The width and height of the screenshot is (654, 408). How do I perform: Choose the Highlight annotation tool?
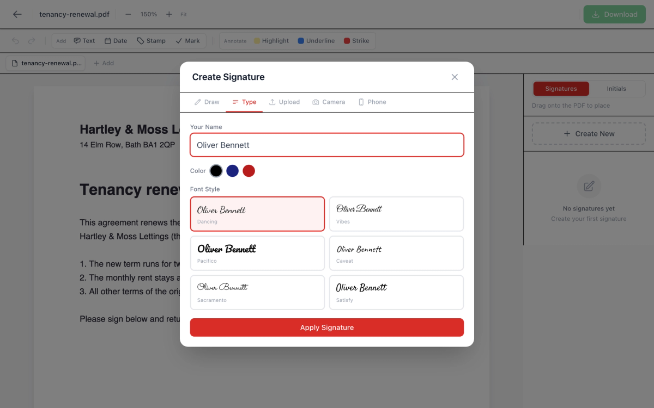coord(271,41)
